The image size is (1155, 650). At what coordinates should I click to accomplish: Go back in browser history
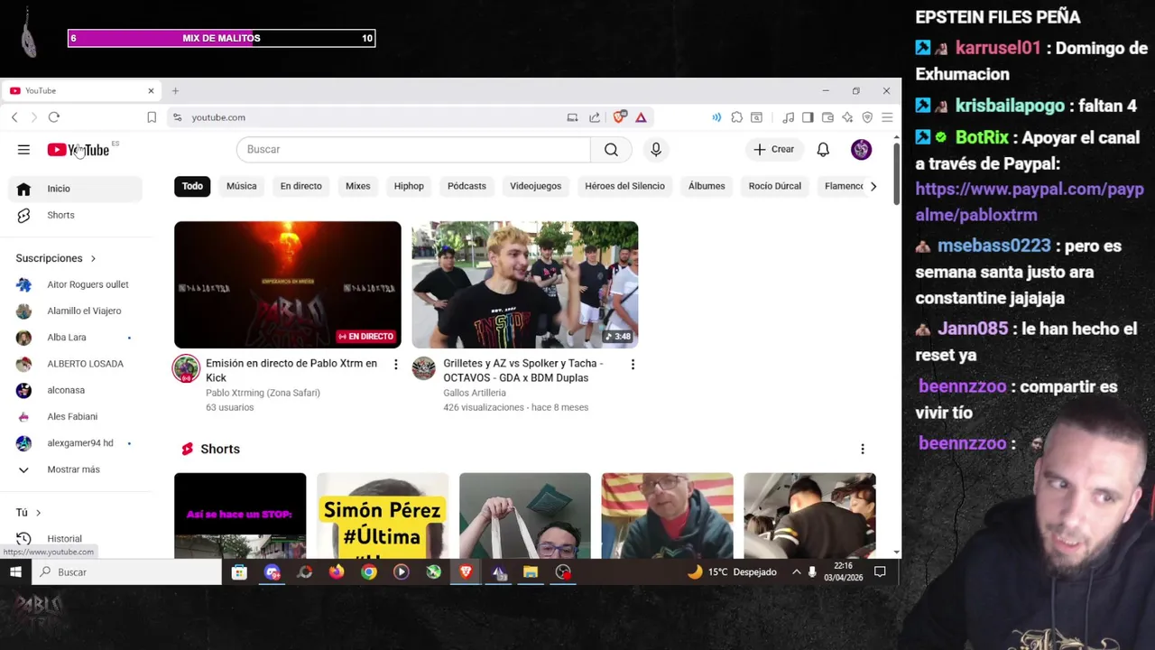tap(14, 117)
